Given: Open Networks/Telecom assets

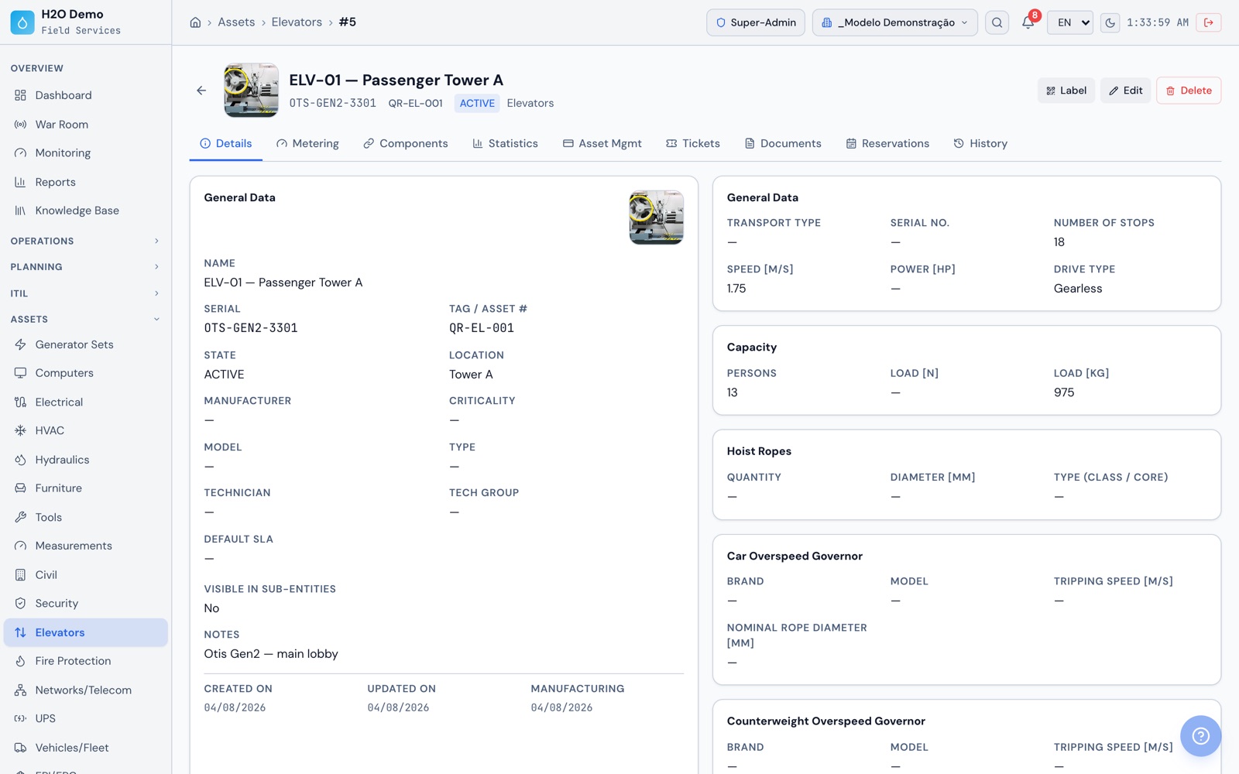Looking at the screenshot, I should 85,690.
